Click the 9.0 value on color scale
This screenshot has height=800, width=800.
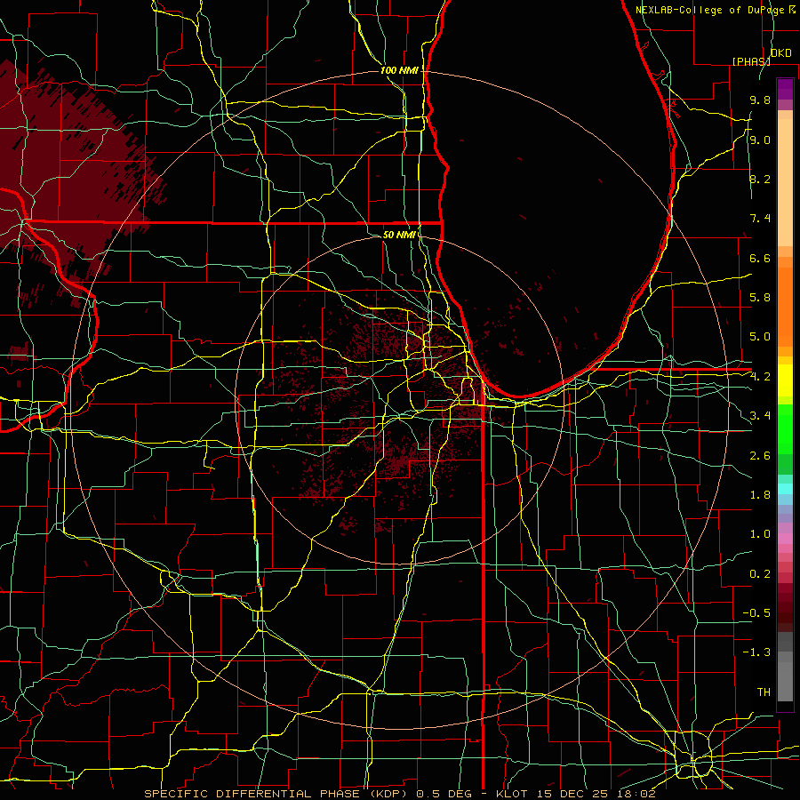pyautogui.click(x=760, y=140)
